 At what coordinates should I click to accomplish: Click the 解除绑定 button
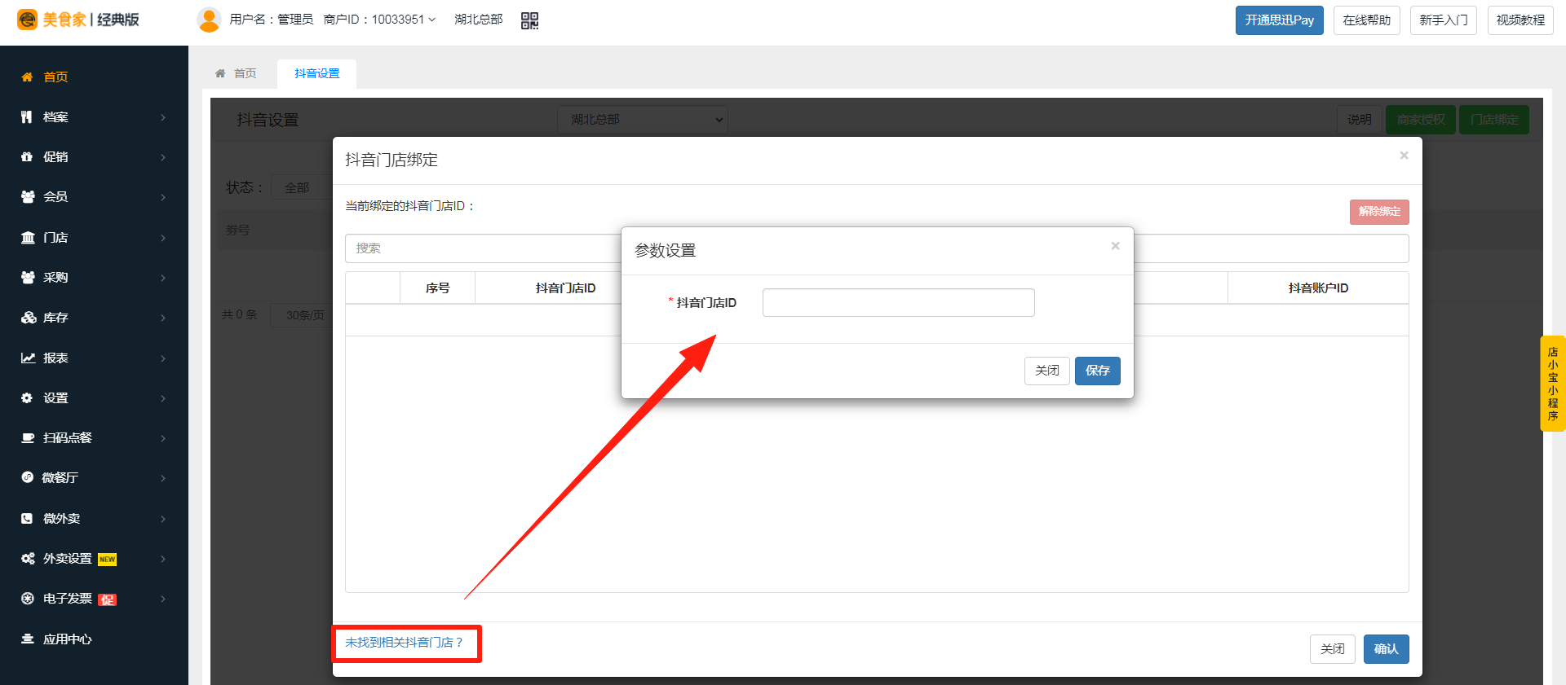pos(1379,212)
